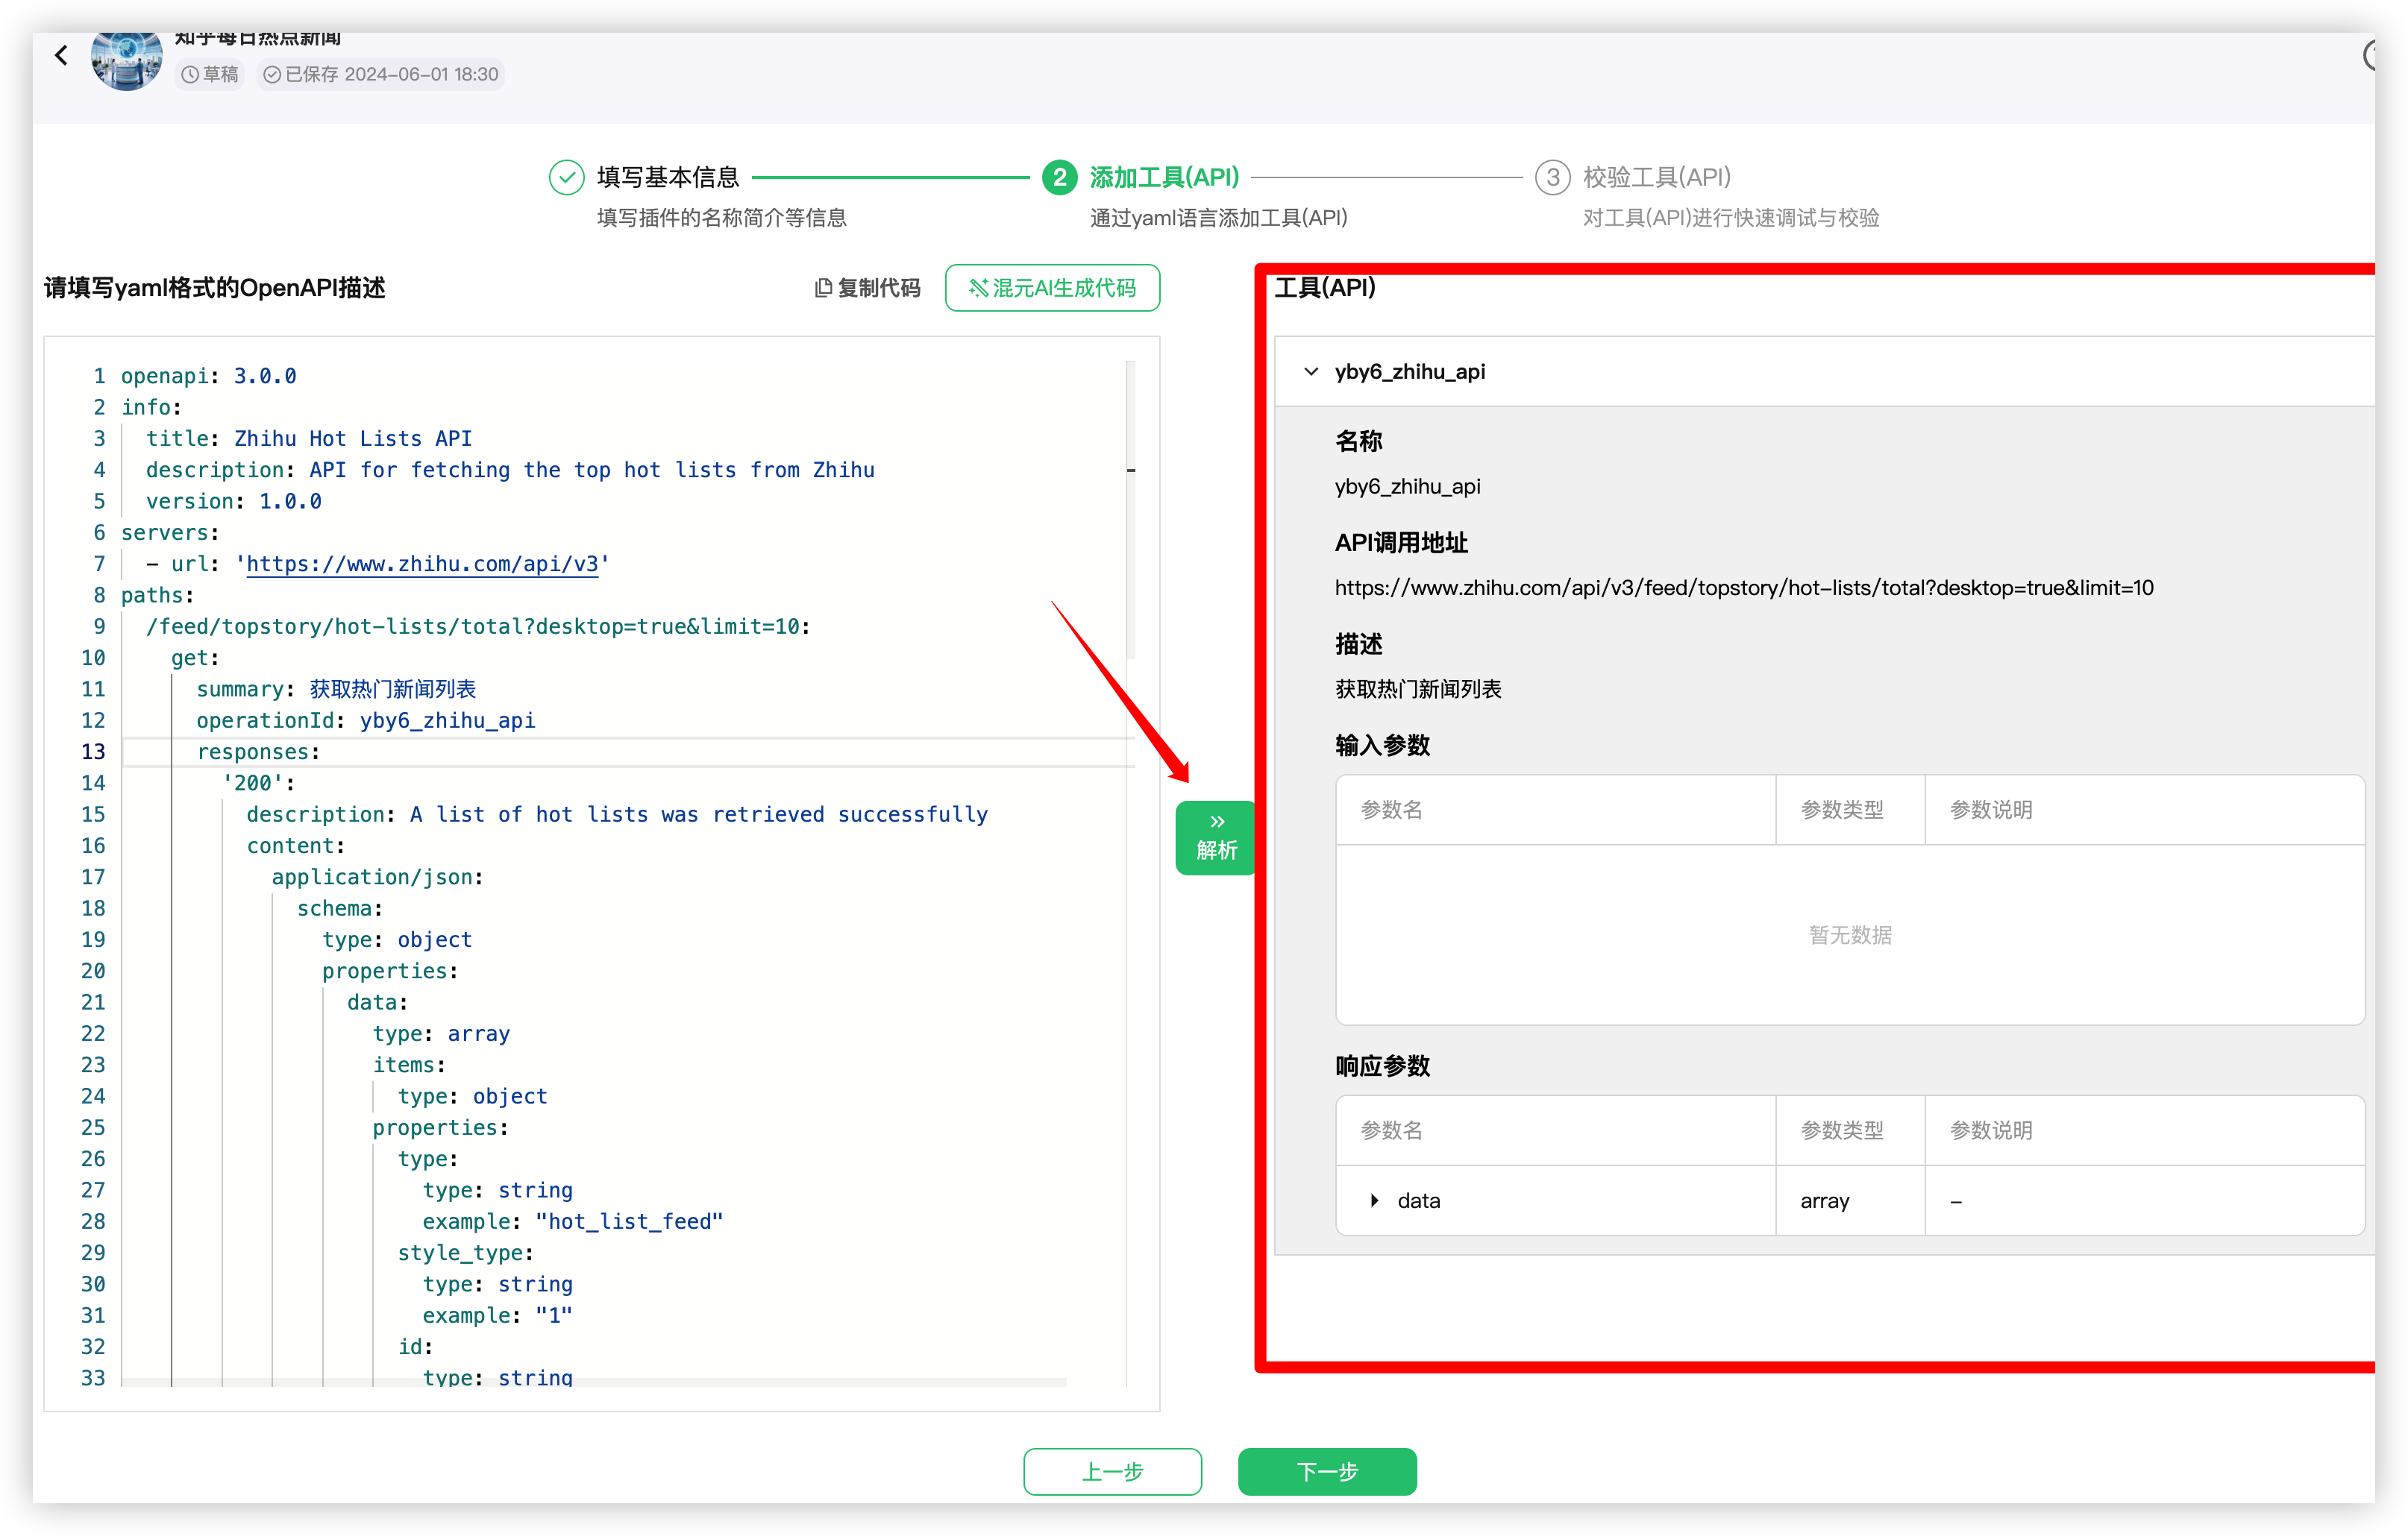This screenshot has height=1536, width=2408.
Task: Open the zhihu.com server URL link
Action: 422,564
